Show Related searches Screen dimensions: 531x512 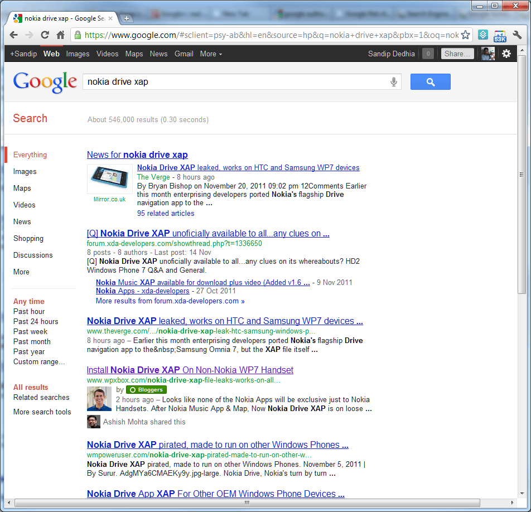(x=41, y=397)
